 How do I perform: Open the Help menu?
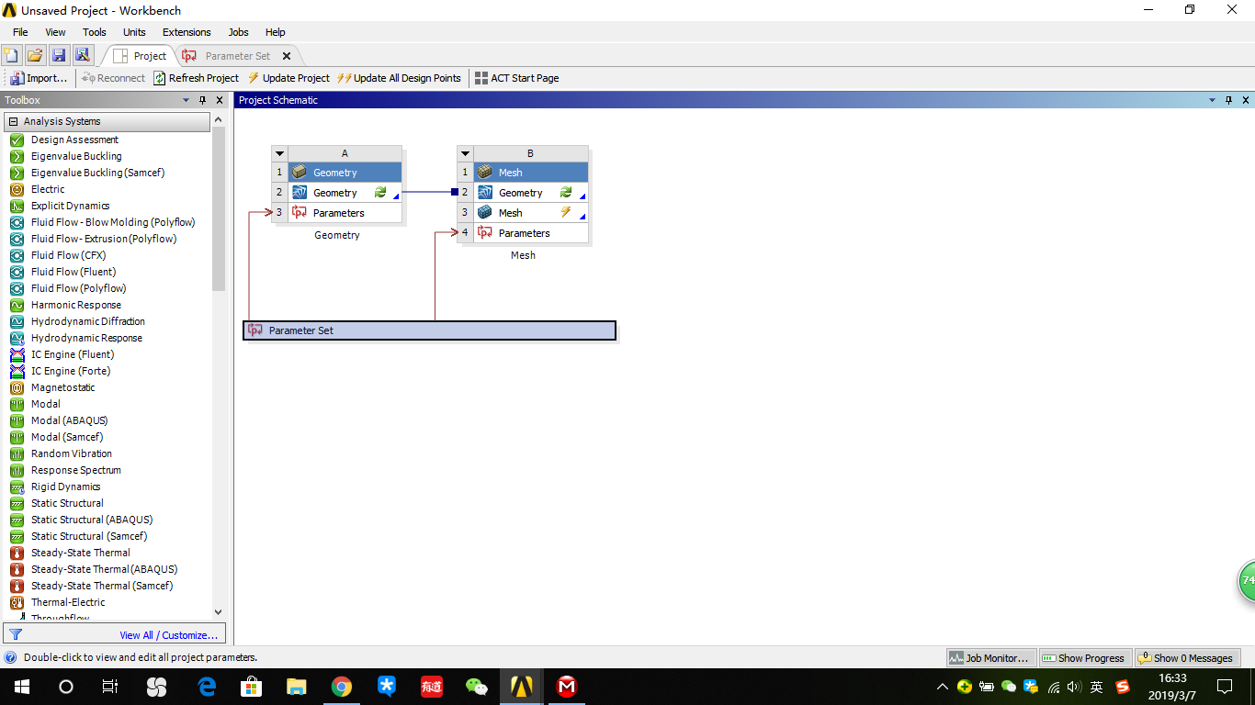(275, 32)
